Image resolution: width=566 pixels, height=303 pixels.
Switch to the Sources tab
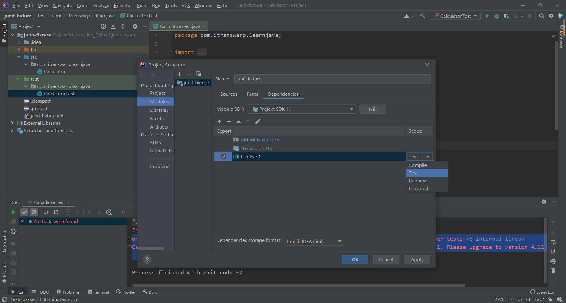coord(229,94)
